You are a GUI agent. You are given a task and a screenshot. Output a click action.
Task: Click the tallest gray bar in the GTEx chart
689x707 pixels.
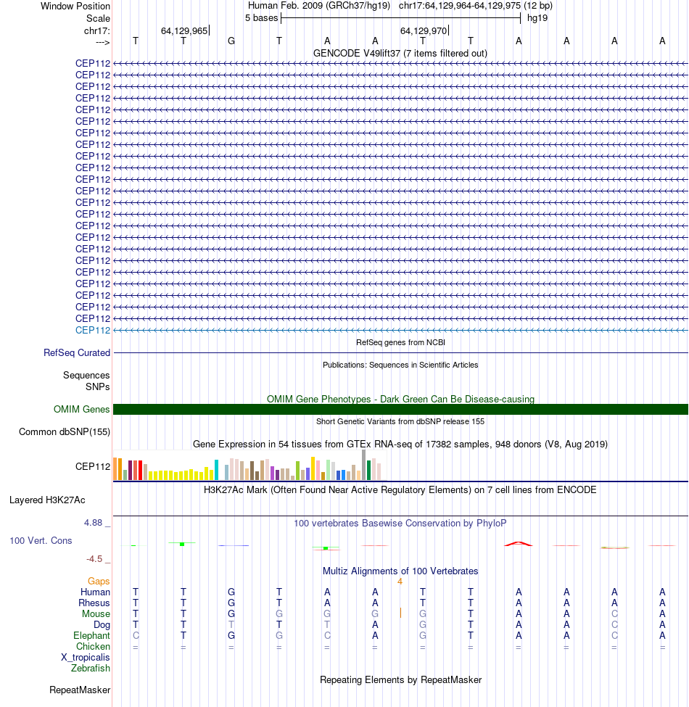364,465
